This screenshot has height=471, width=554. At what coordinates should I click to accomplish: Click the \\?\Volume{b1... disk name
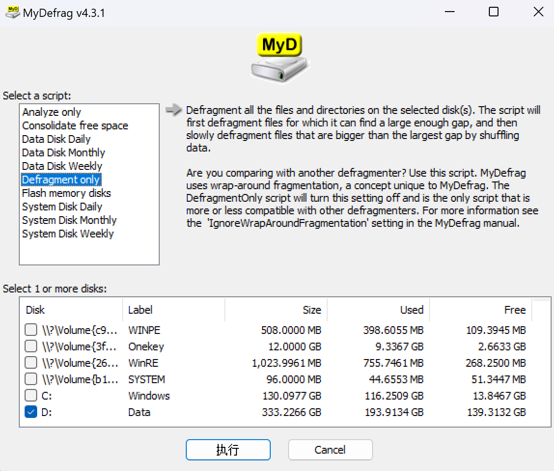pos(80,379)
